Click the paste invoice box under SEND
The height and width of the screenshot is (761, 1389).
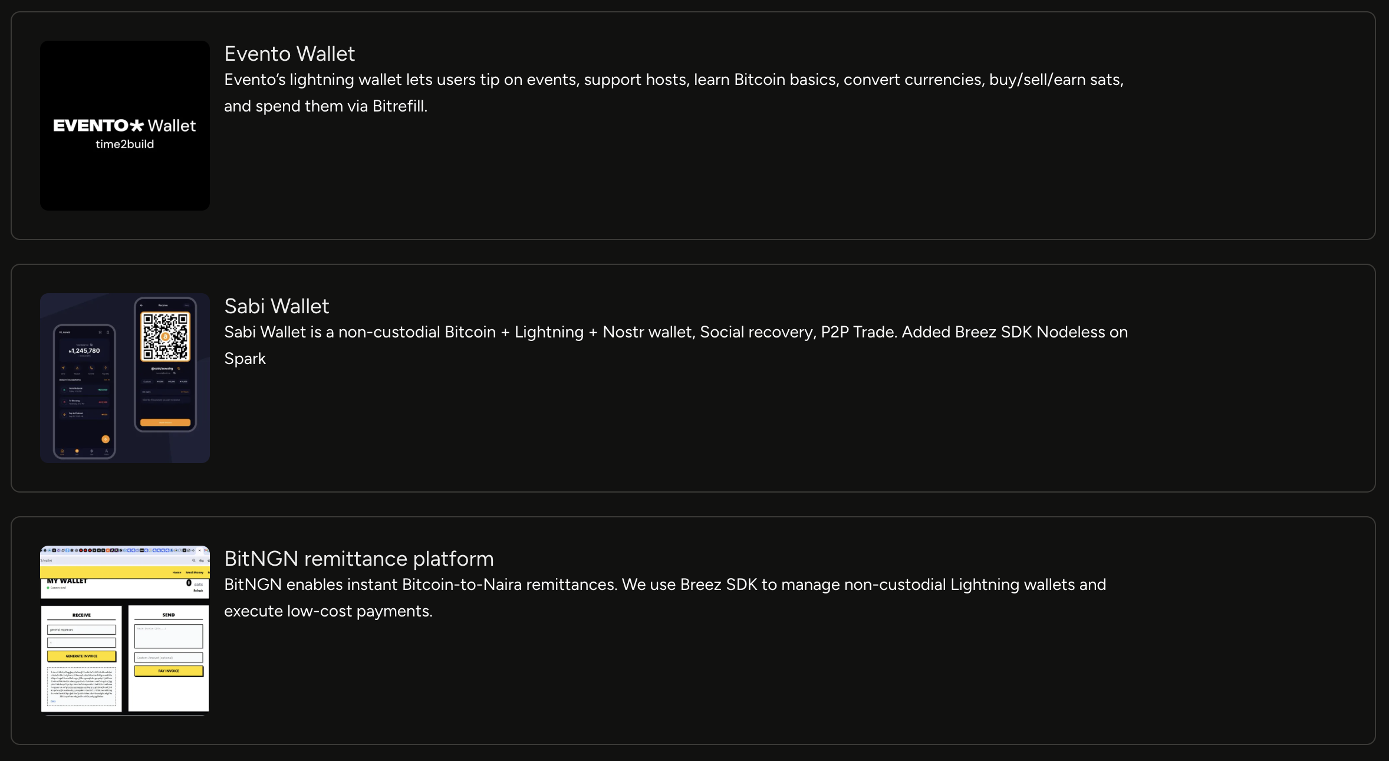(169, 636)
